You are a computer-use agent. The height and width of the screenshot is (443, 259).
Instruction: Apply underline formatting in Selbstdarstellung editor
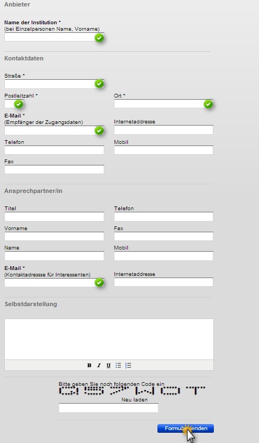pos(109,365)
